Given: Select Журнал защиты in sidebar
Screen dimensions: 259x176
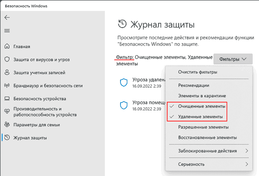Looking at the screenshot, I should 30,138.
